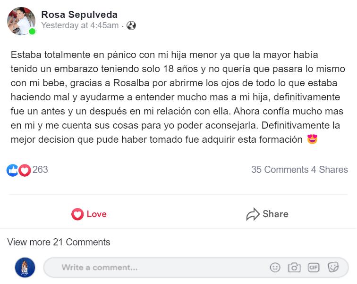Show who reacted via 263 count
Image resolution: width=357 pixels, height=284 pixels.
point(40,170)
